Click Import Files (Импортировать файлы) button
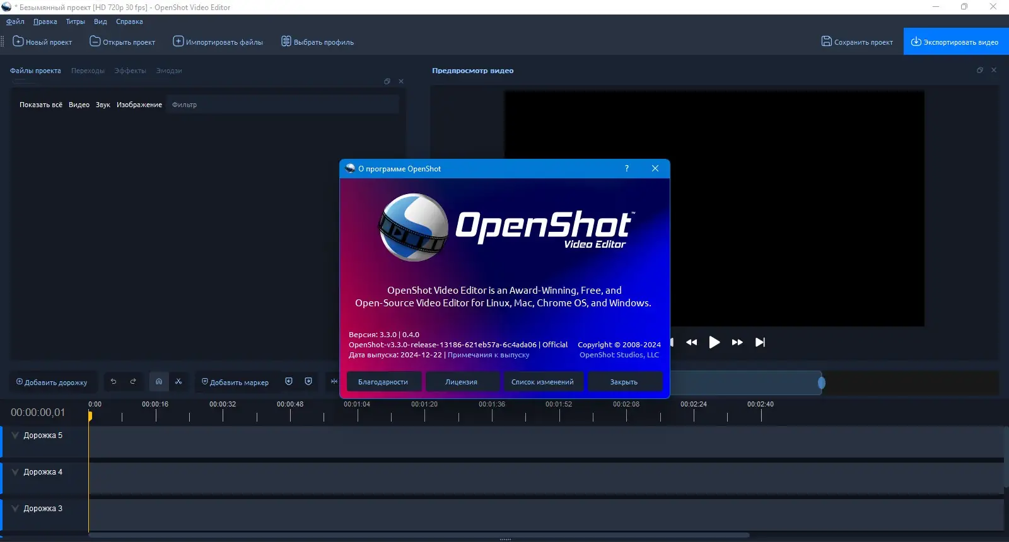Image resolution: width=1009 pixels, height=542 pixels. coord(218,42)
